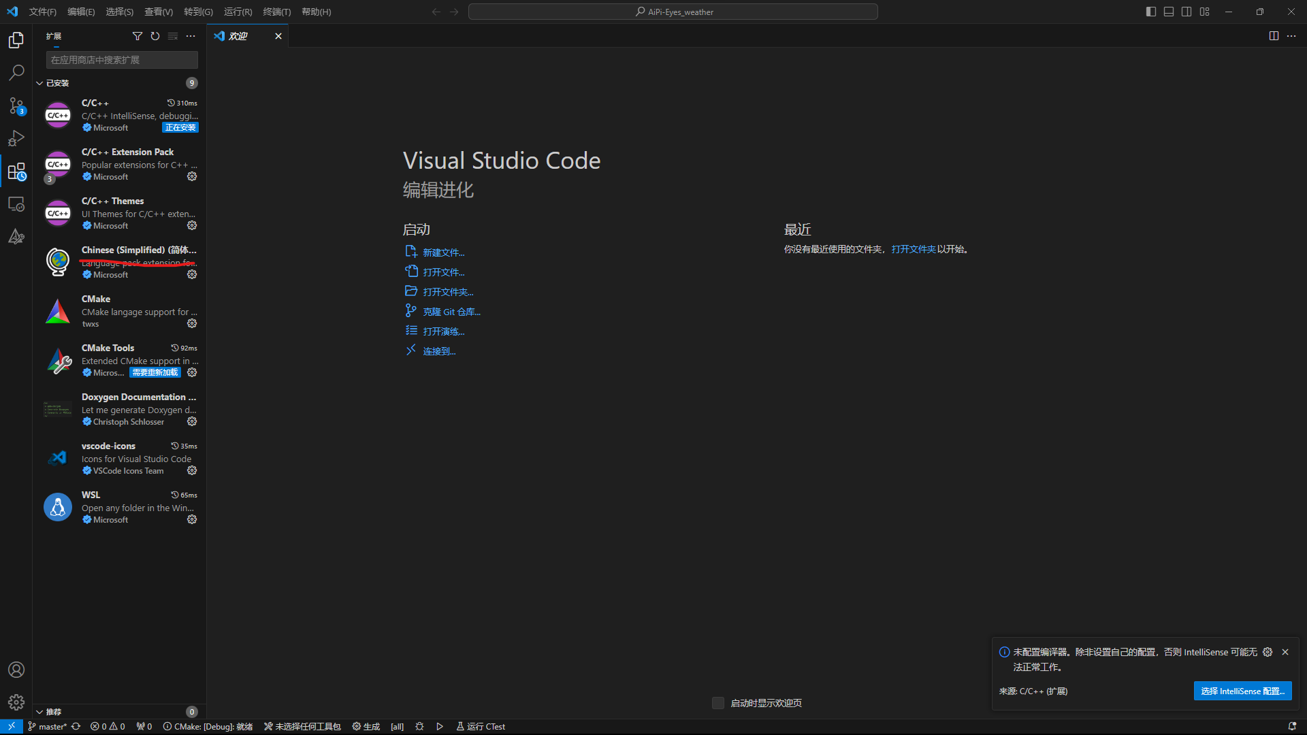Manage C/C++ Themes extension gear

click(x=192, y=225)
